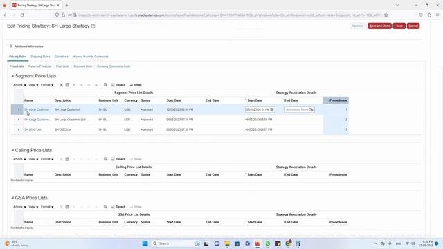Click the Cancel button
443x249 pixels.
coord(413,26)
